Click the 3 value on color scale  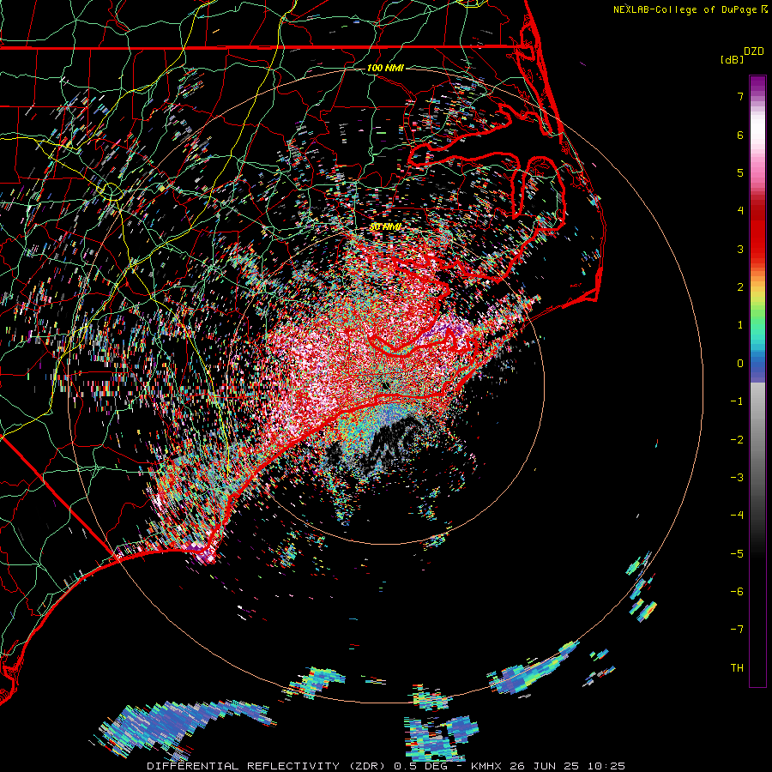pos(740,249)
